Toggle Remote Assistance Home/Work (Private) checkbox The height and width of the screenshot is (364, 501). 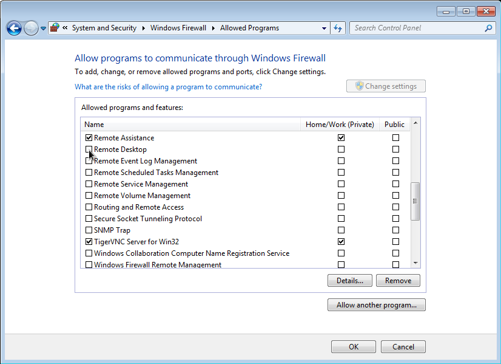(x=341, y=138)
